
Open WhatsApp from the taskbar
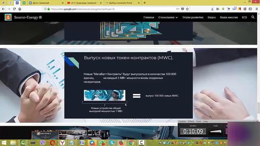click(x=102, y=143)
